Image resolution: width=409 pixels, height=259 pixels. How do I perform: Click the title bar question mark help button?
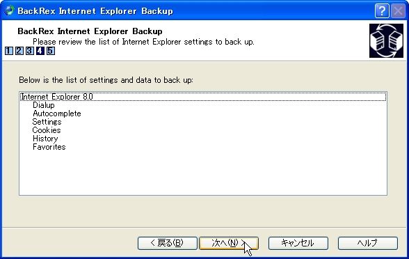[382, 11]
